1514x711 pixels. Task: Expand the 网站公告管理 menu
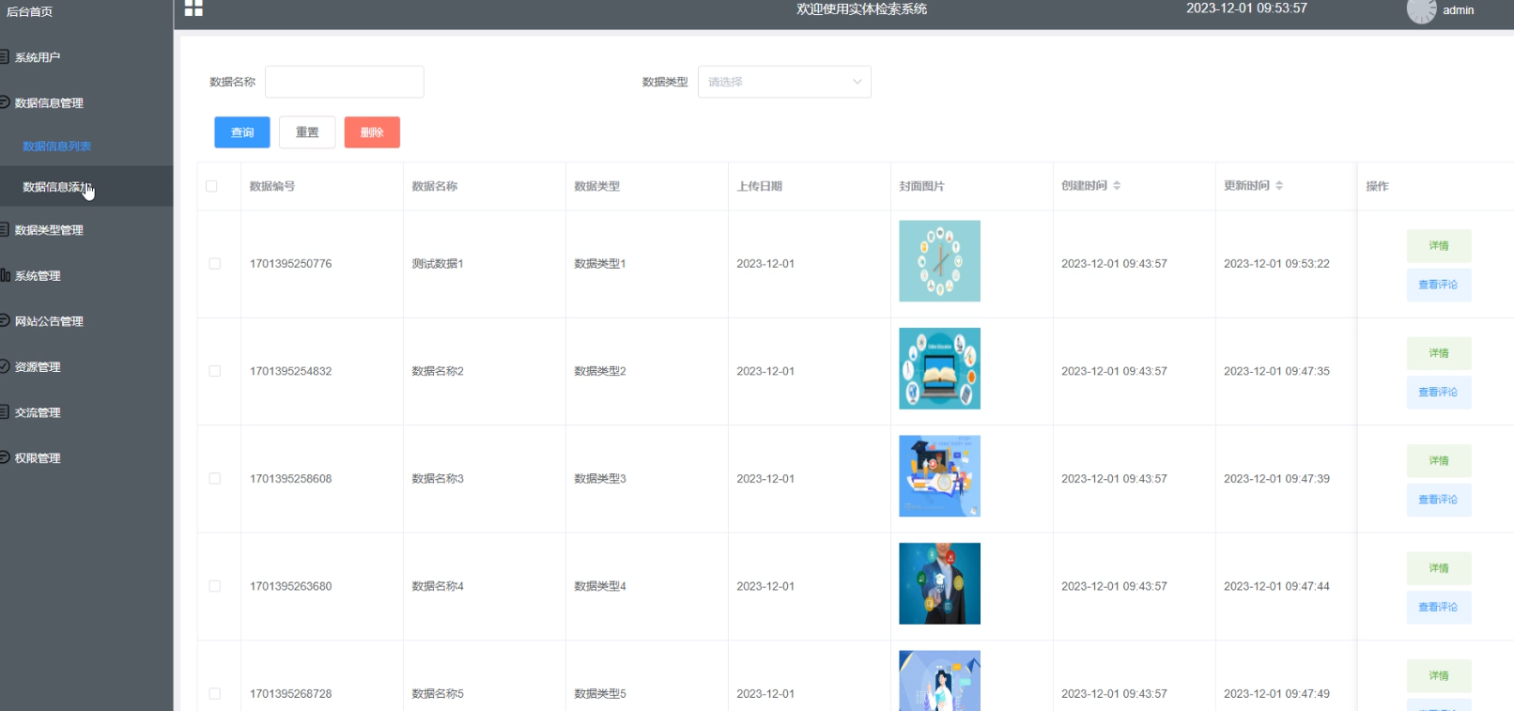pyautogui.click(x=86, y=320)
